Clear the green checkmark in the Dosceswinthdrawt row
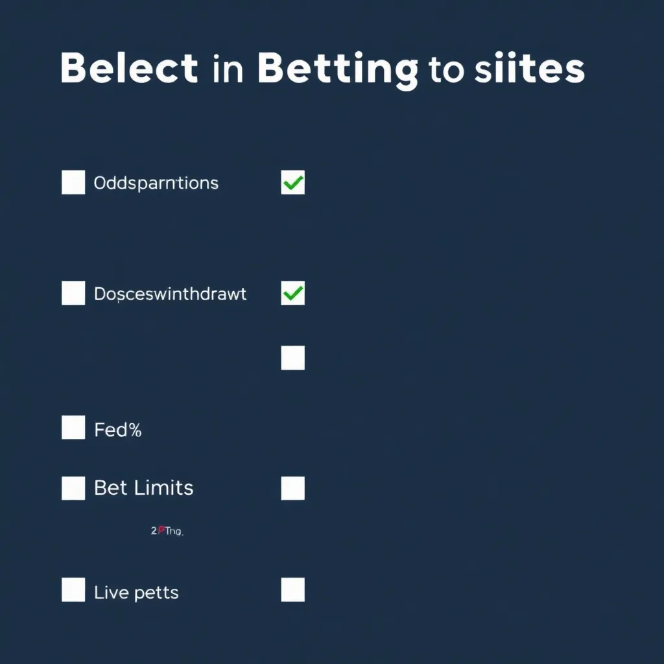 pos(292,293)
